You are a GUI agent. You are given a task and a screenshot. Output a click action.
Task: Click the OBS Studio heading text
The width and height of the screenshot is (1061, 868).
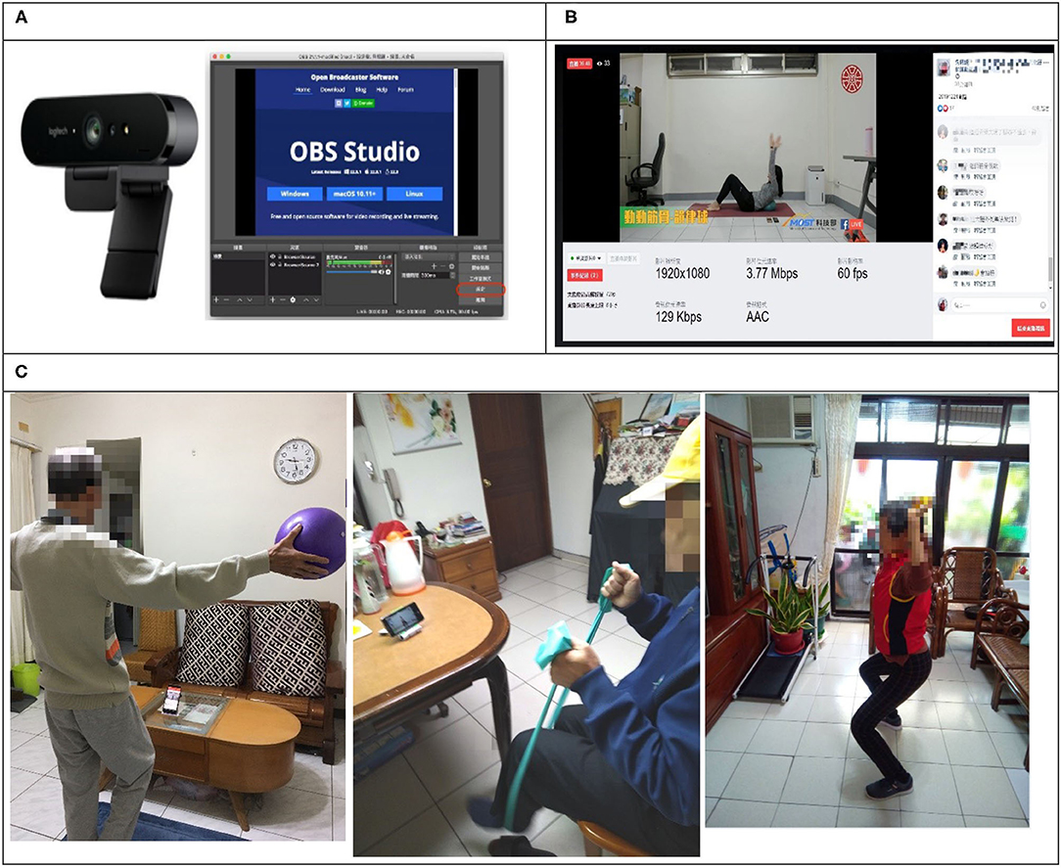pyautogui.click(x=354, y=152)
